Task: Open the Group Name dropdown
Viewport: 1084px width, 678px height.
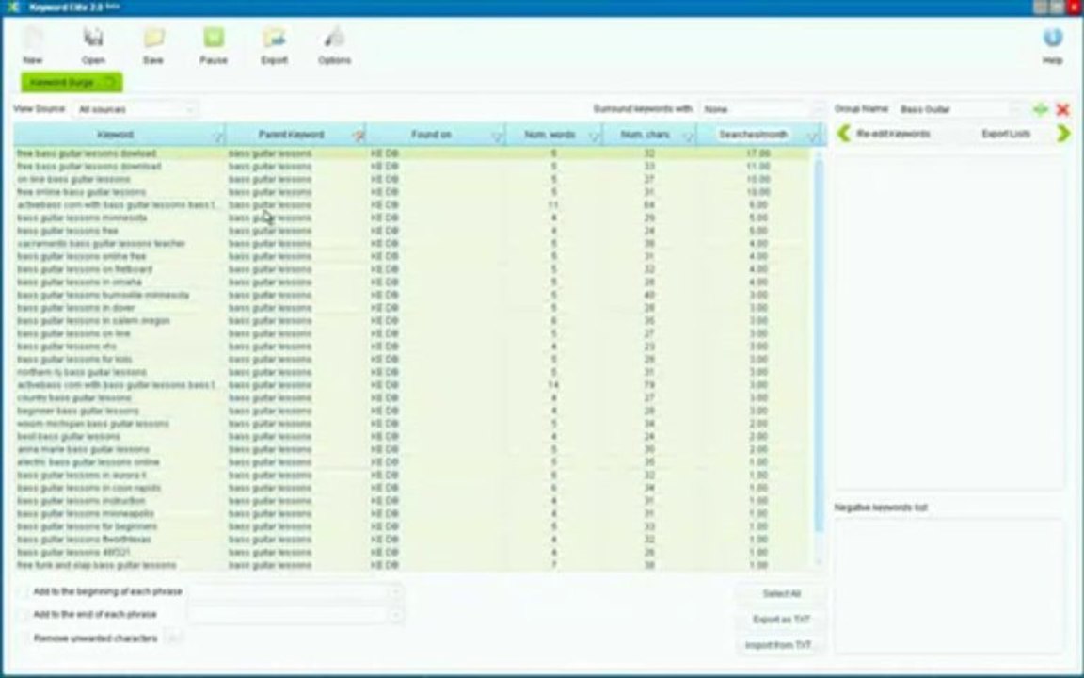Action: click(x=960, y=109)
